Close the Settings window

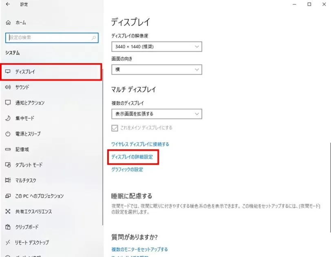point(324,4)
